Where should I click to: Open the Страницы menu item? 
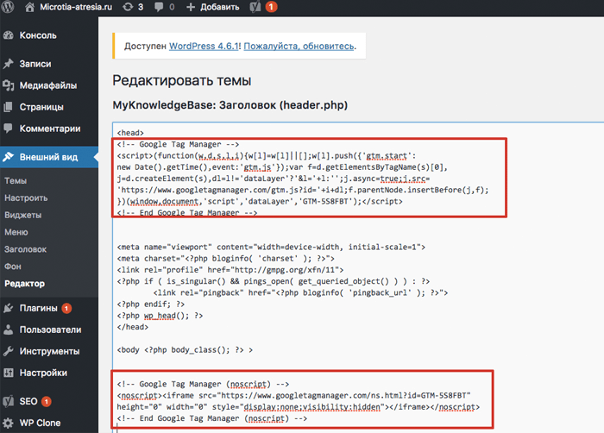[41, 107]
